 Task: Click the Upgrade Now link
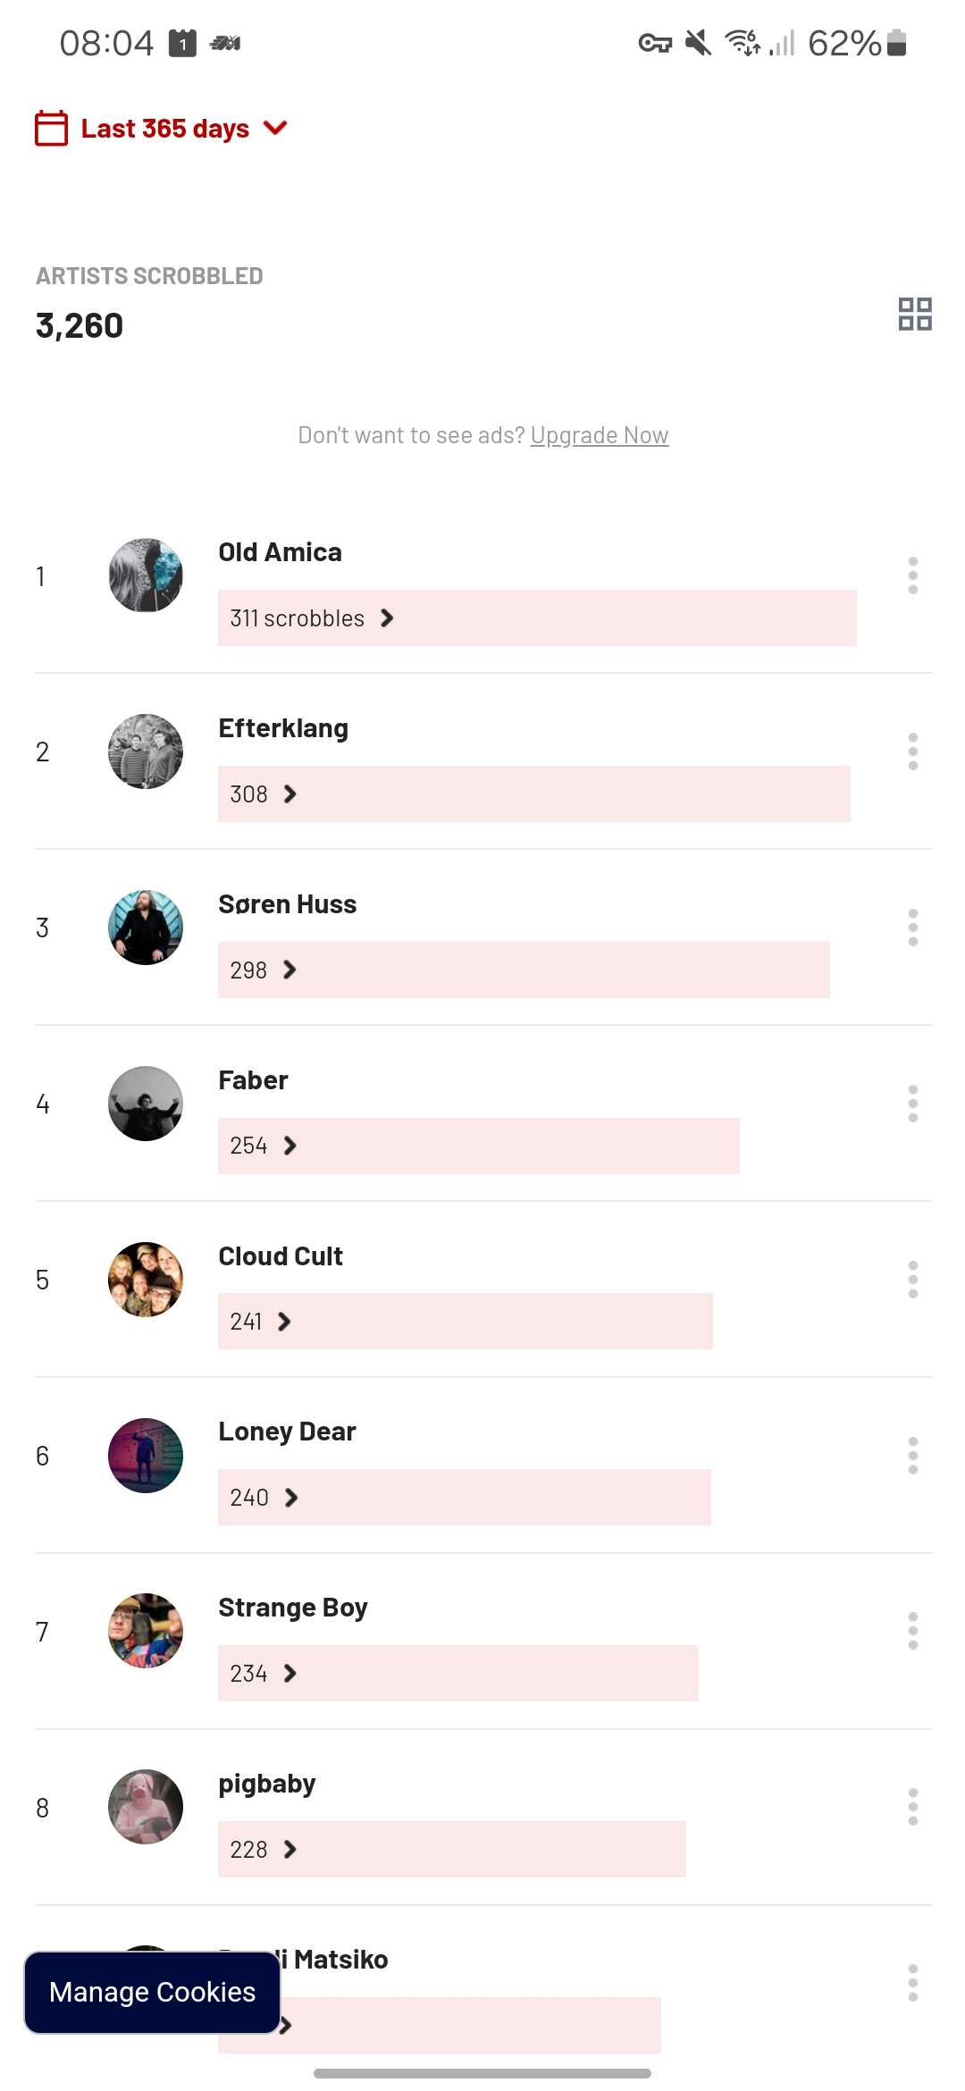(599, 435)
